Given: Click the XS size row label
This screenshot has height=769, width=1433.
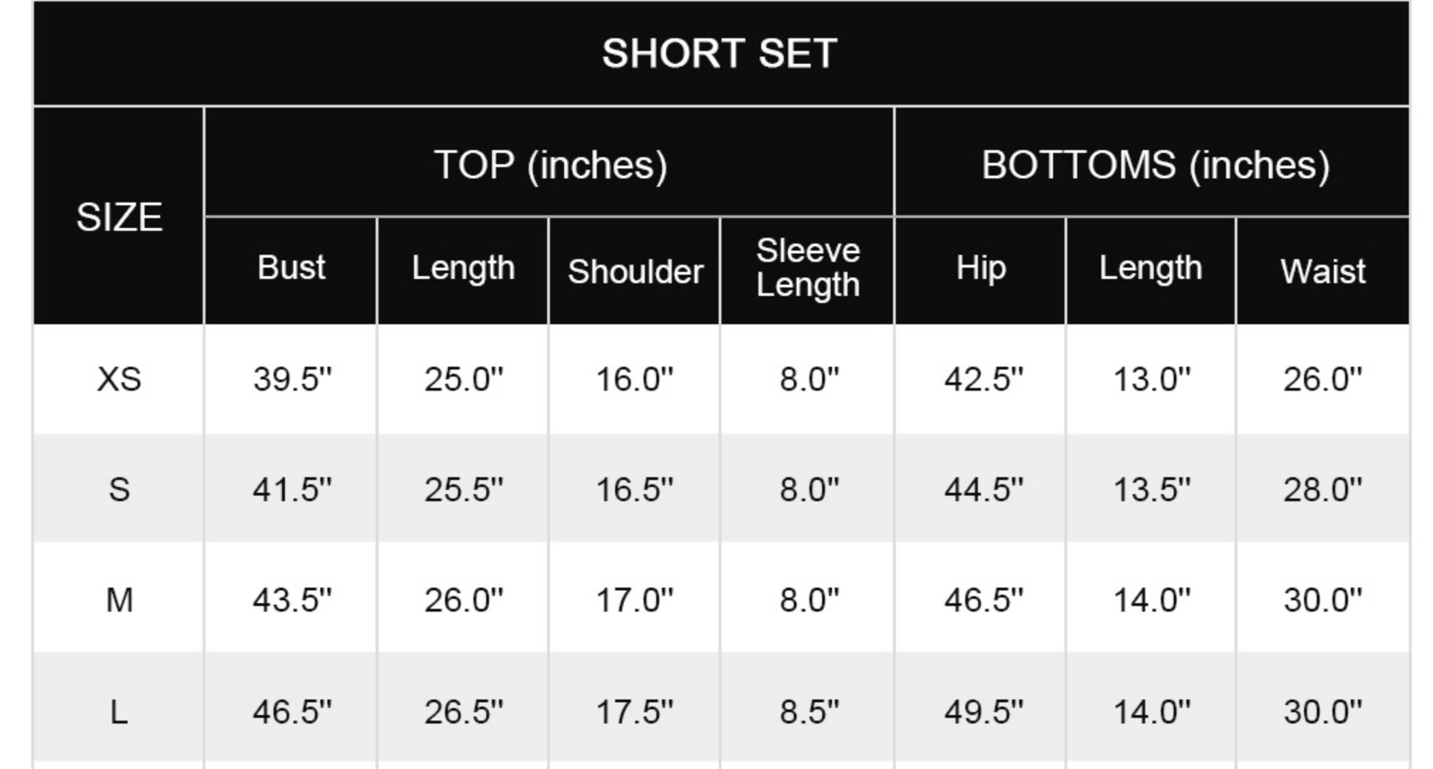Looking at the screenshot, I should [119, 380].
